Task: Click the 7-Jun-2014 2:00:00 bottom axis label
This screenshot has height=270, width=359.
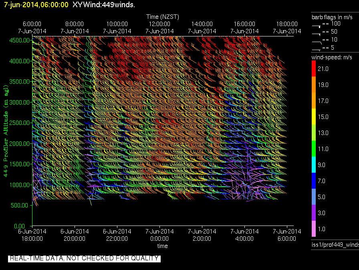Action: tap(202, 235)
